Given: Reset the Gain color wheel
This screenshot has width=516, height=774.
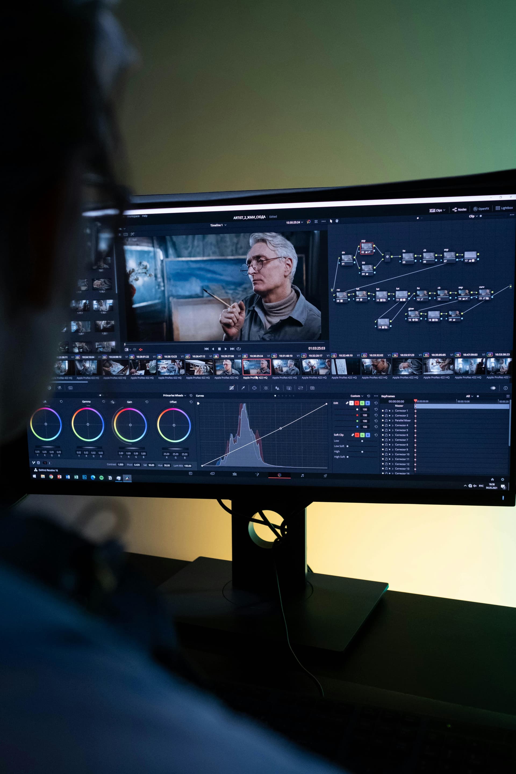Looking at the screenshot, I should point(147,402).
